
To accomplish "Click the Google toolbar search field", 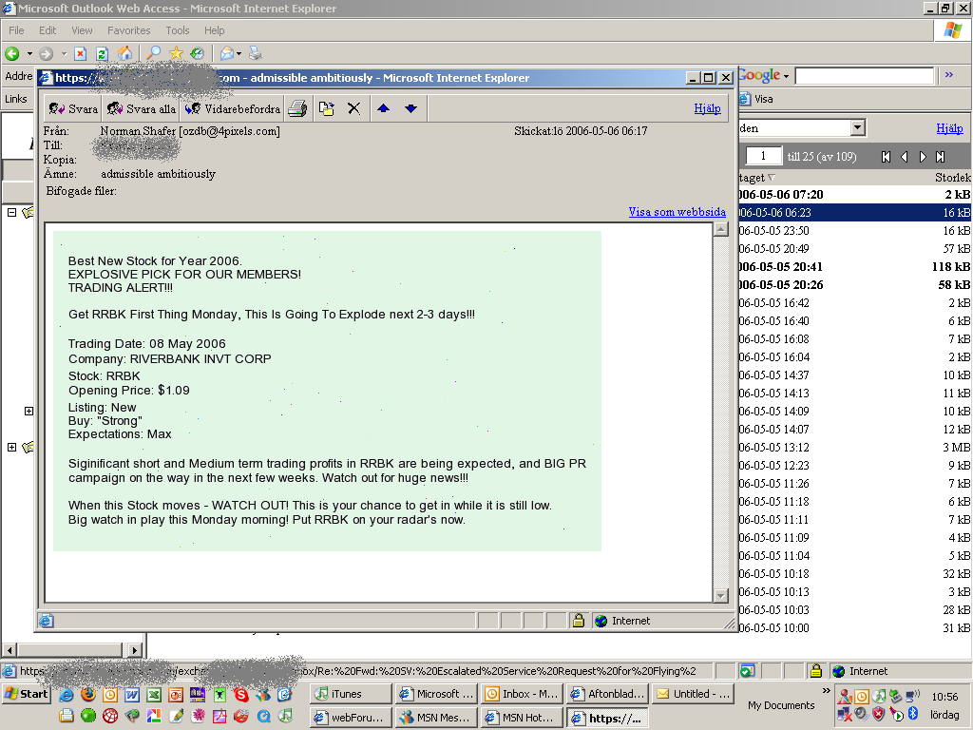I will coord(864,76).
